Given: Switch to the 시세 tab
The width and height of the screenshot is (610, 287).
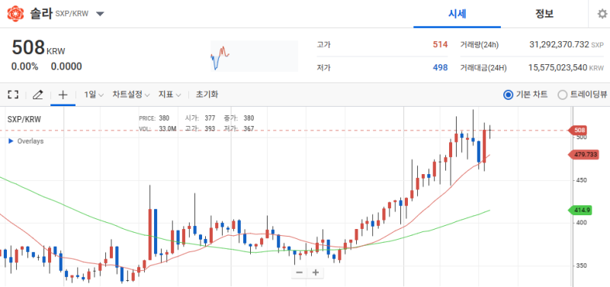Looking at the screenshot, I should coord(457,14).
